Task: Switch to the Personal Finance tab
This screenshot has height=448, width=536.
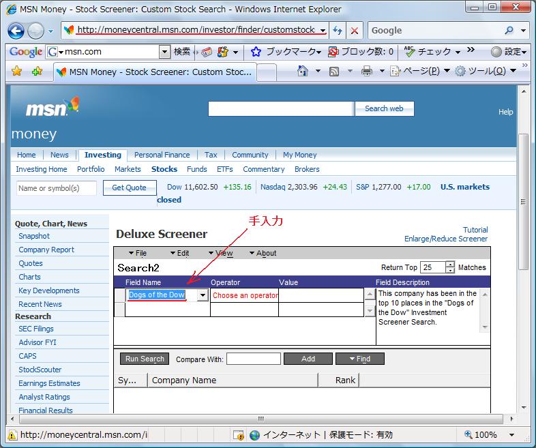Action: (x=162, y=155)
